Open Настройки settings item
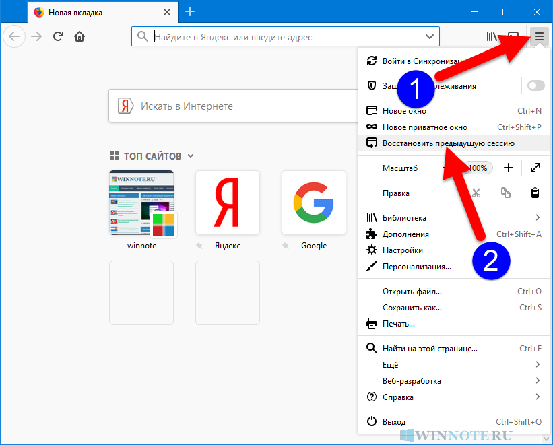 [x=454, y=250]
